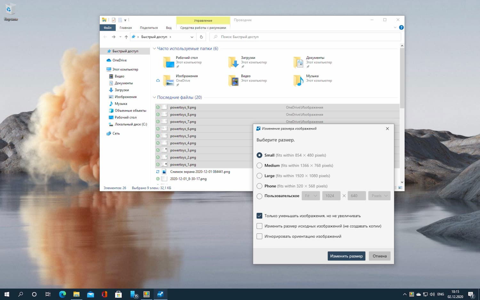Select the Medium size option
This screenshot has height=300, width=480.
point(260,165)
